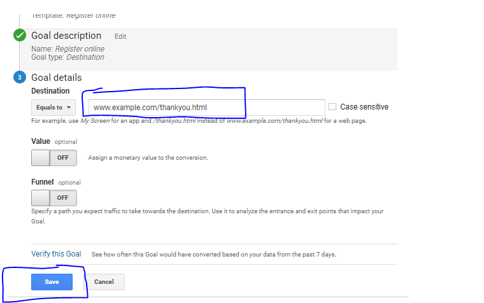Click the green checkmark Goal description icon
This screenshot has height=303, width=484.
20,35
